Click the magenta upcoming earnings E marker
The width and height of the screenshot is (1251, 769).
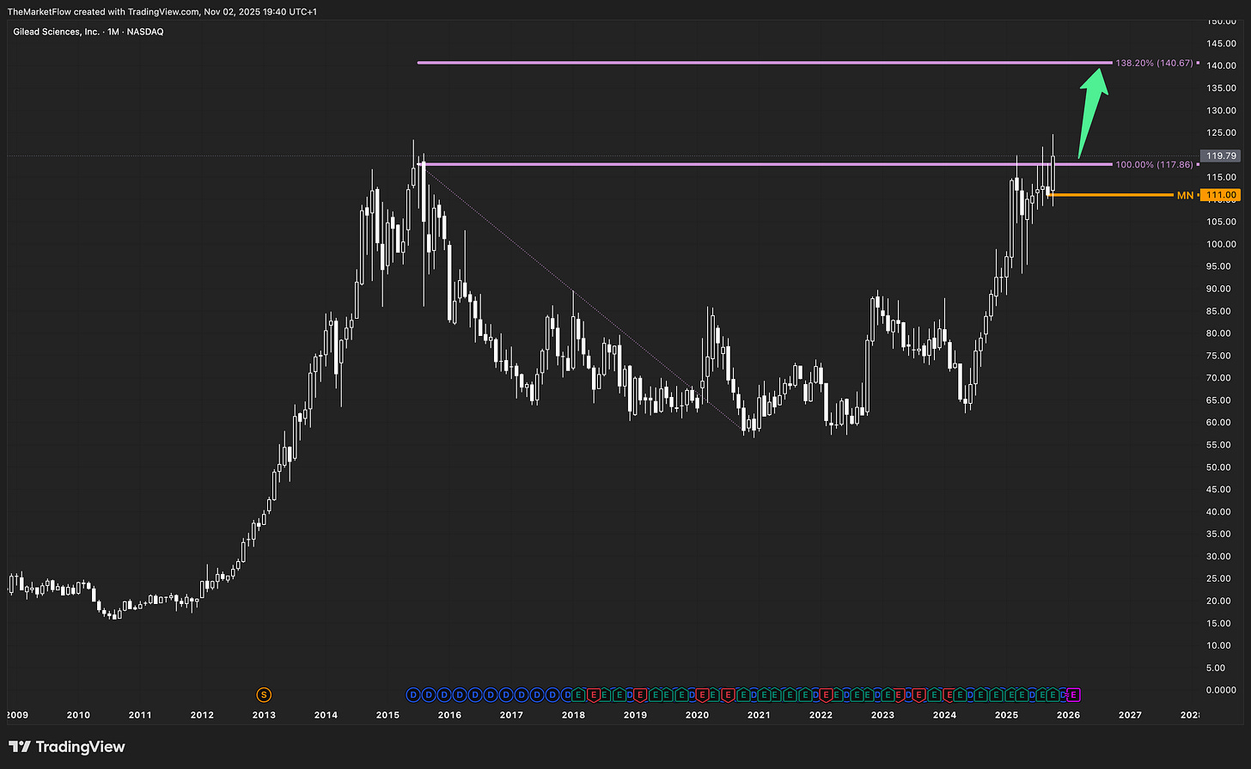(1072, 693)
